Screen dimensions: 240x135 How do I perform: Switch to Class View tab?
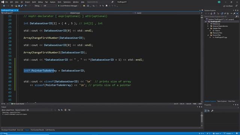click(x=231, y=101)
